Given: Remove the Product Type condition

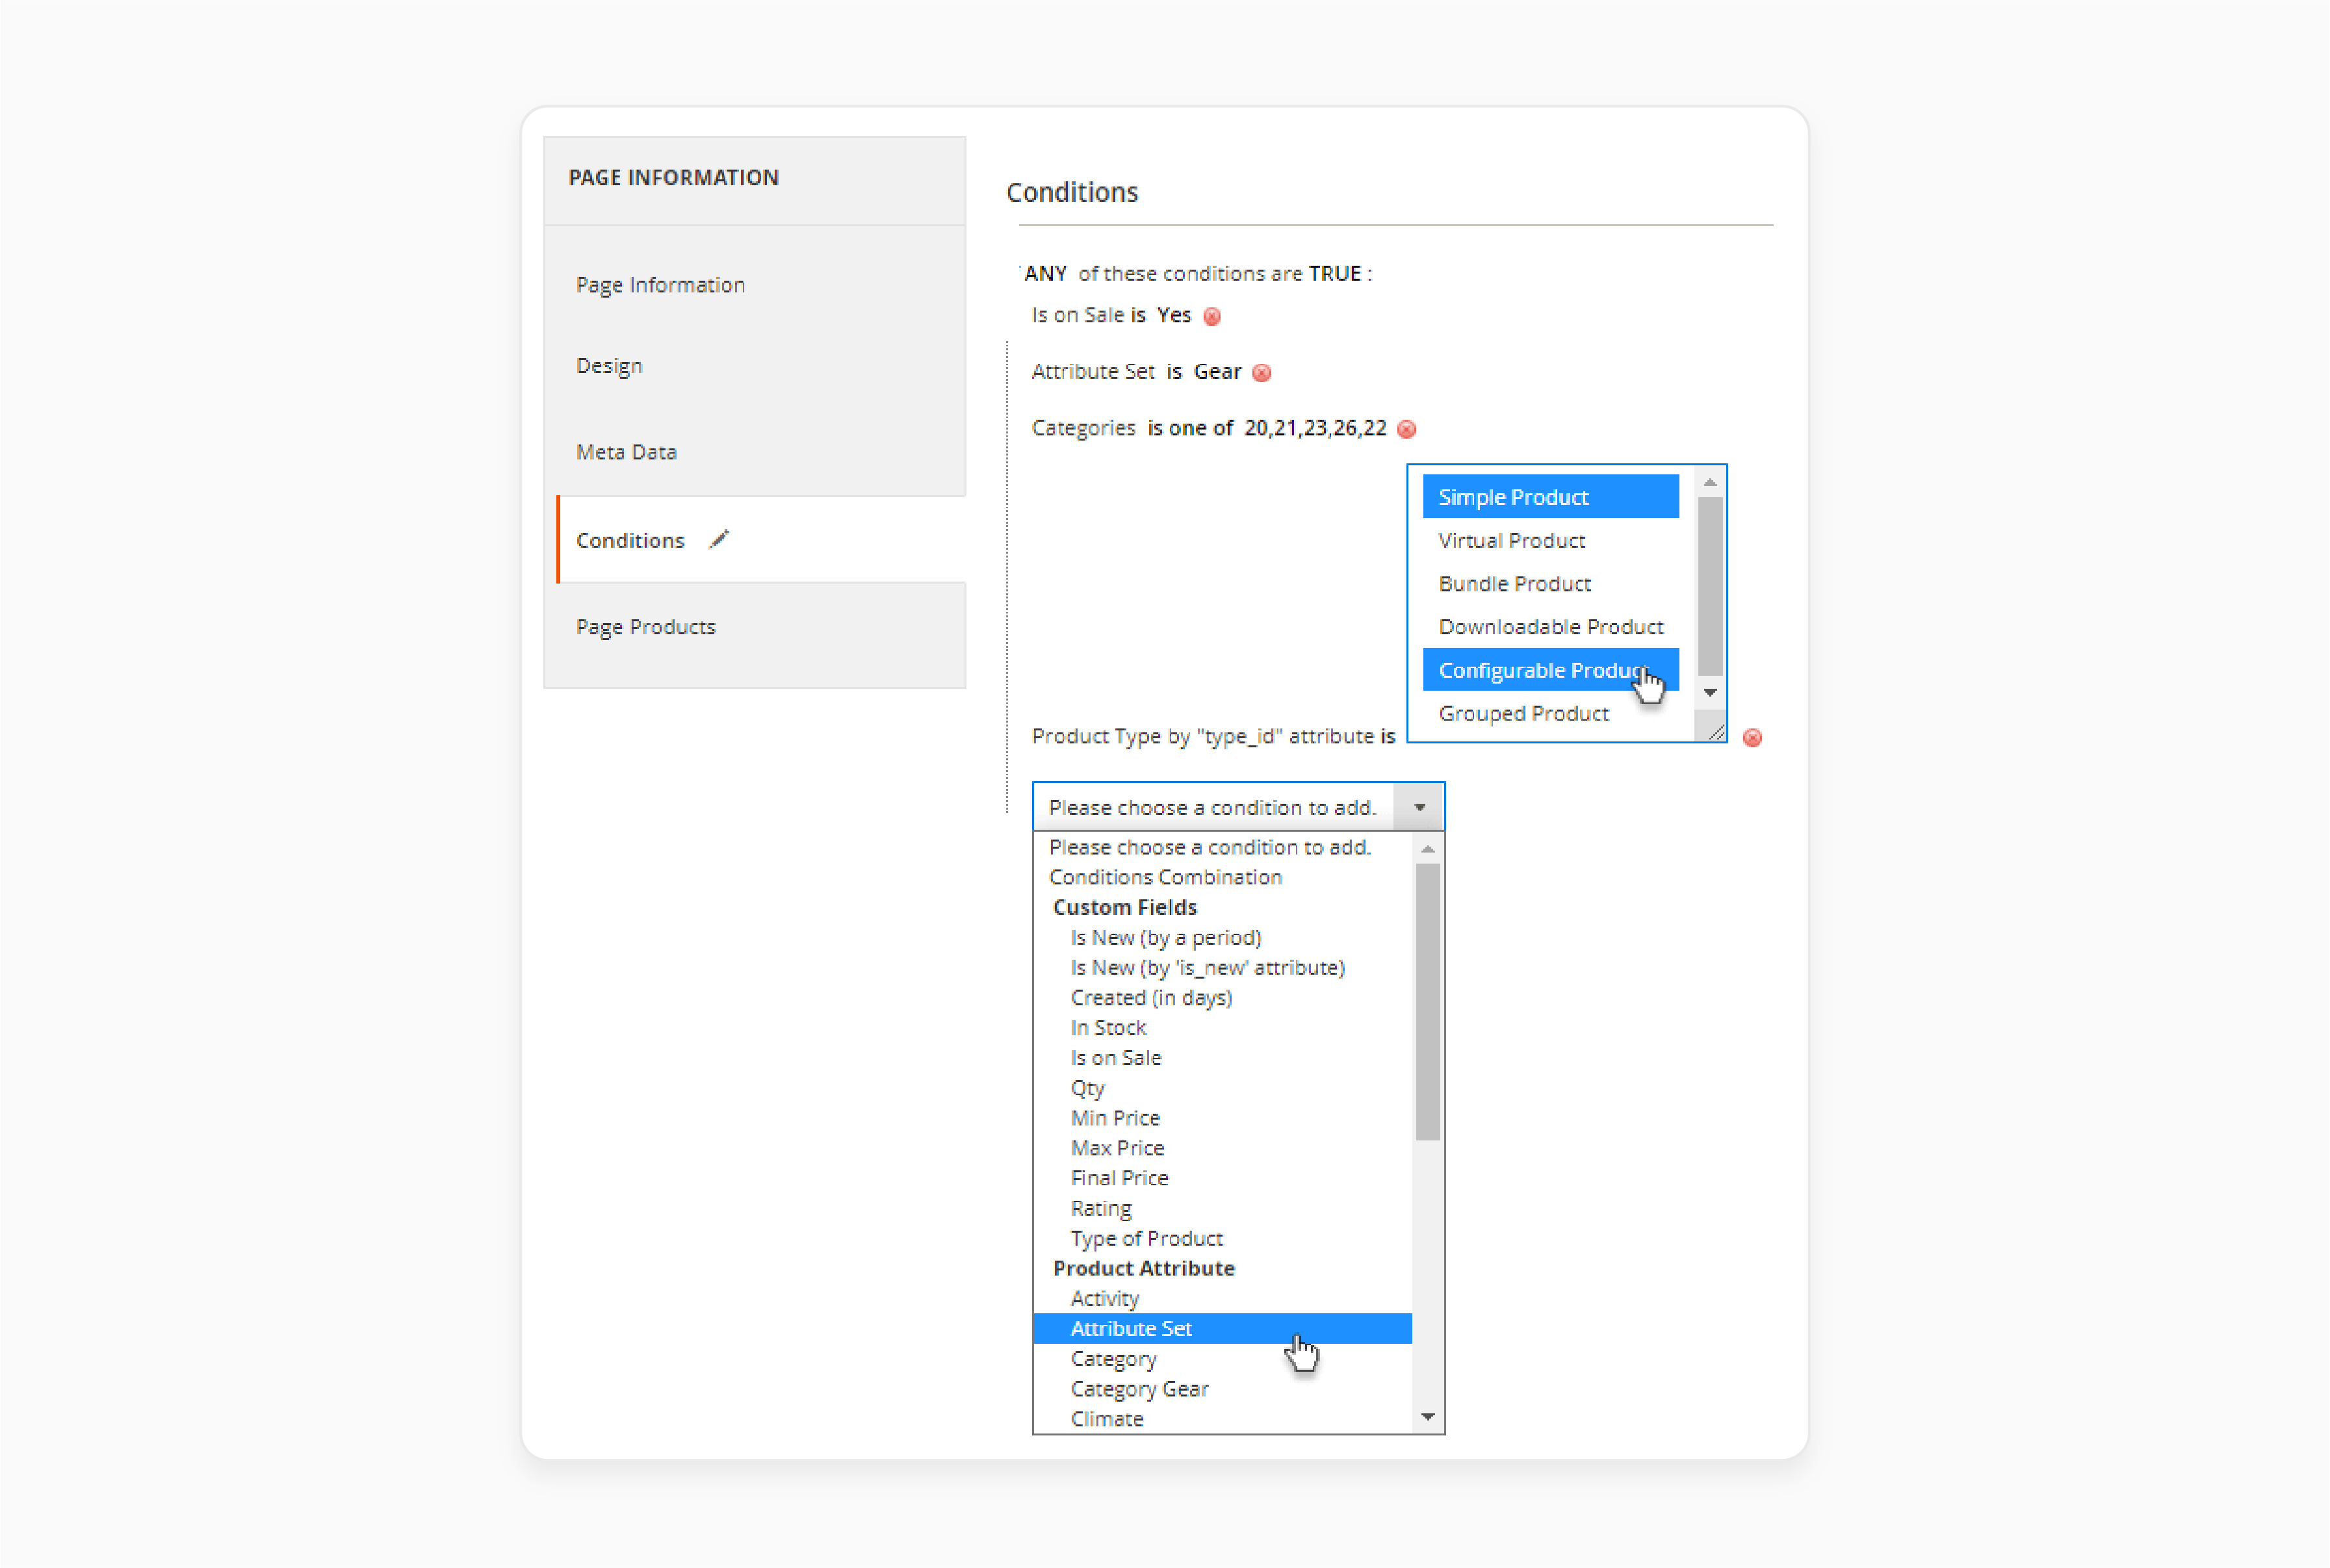Looking at the screenshot, I should (x=1752, y=738).
